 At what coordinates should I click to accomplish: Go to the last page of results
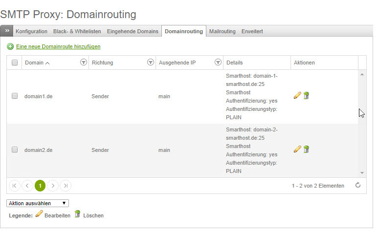point(66,186)
